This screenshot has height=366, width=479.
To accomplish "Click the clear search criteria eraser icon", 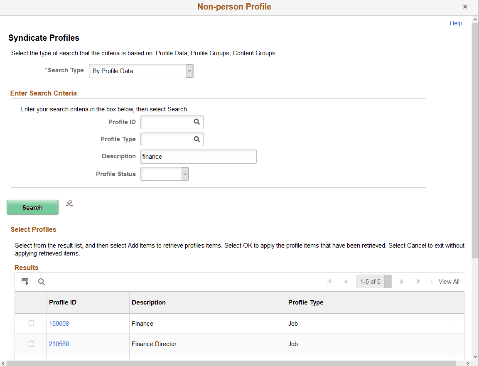I will 69,203.
